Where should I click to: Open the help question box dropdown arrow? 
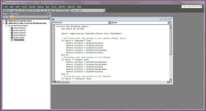203,6
